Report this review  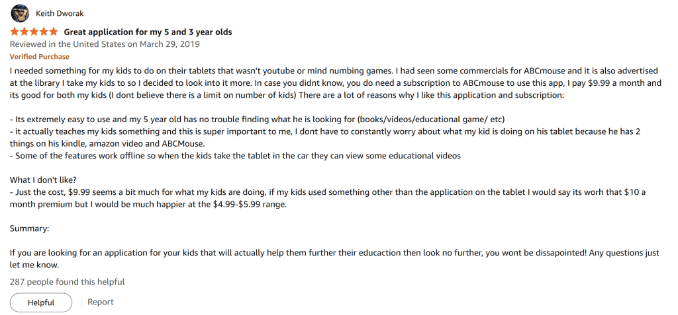(x=101, y=302)
